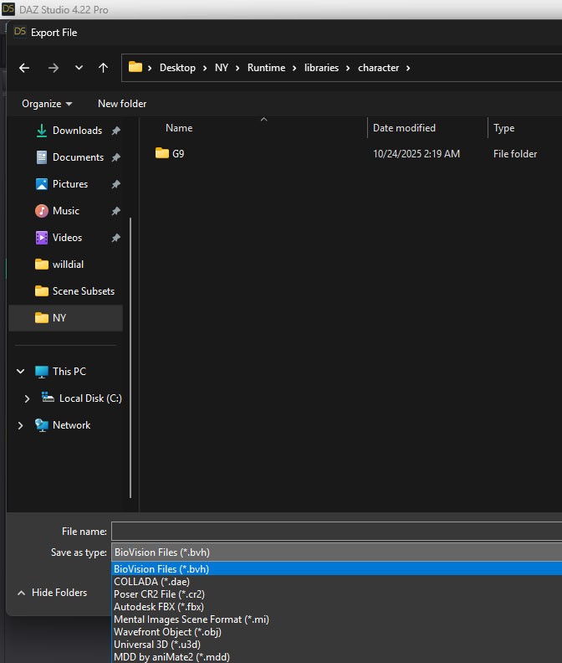Select Network in the sidebar
This screenshot has width=562, height=663.
point(71,425)
